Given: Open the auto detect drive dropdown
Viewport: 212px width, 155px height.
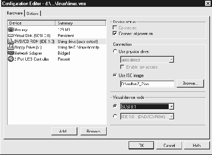Looking at the screenshot, I should tap(171, 59).
